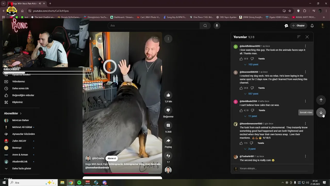Open options menu for @houndsmanone4563's comment
The width and height of the screenshot is (330, 186).
[305, 123]
